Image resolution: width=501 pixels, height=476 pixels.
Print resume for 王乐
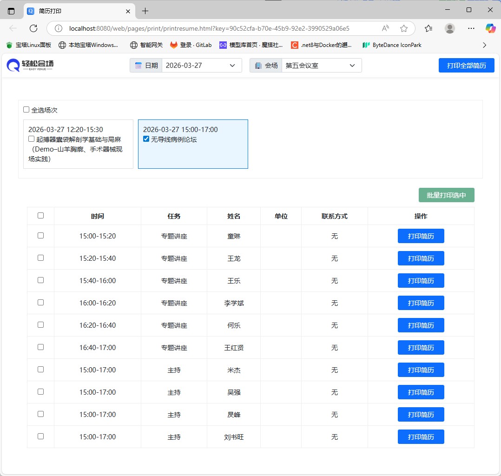[x=421, y=281]
